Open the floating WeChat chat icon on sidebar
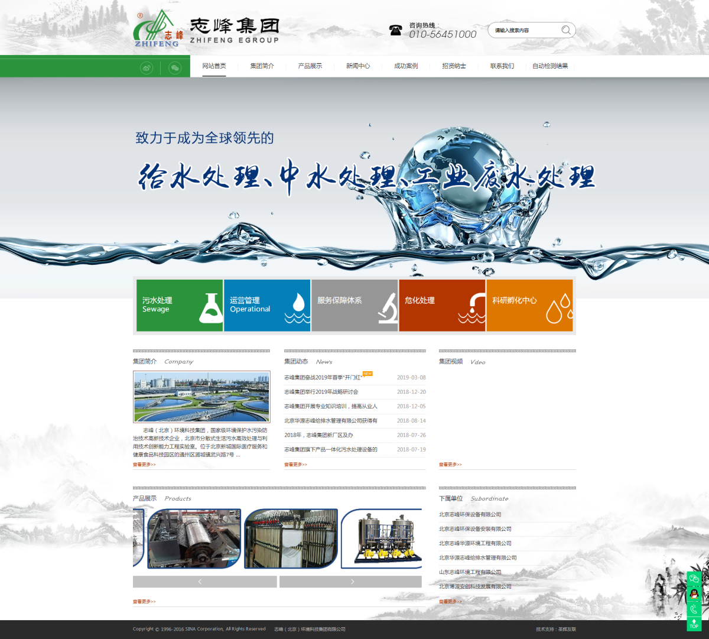709x639 pixels. coord(694,578)
